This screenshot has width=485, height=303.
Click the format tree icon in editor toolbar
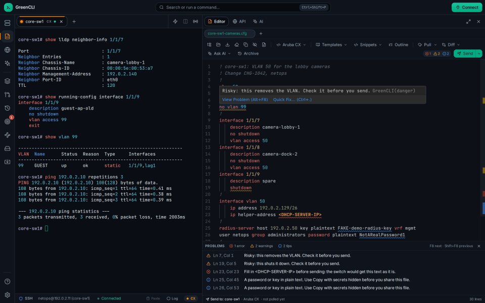209,44
